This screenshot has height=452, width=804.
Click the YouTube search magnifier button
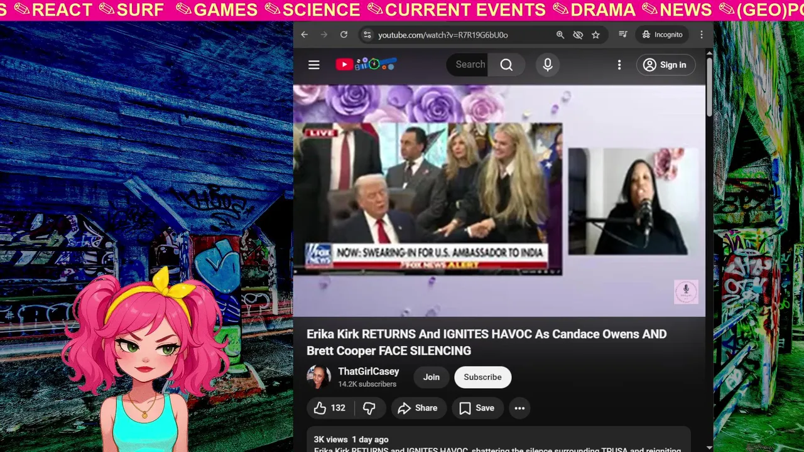pos(506,65)
